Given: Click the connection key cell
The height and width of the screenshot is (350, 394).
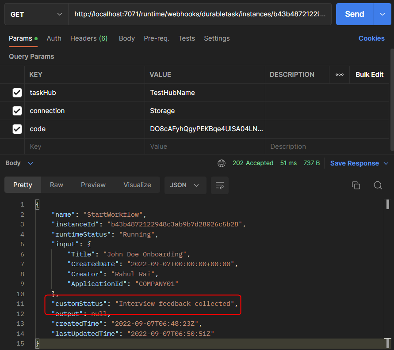Looking at the screenshot, I should coord(84,111).
